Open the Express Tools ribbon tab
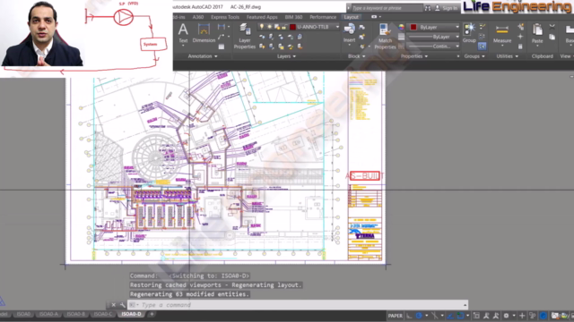This screenshot has width=574, height=322. [225, 17]
